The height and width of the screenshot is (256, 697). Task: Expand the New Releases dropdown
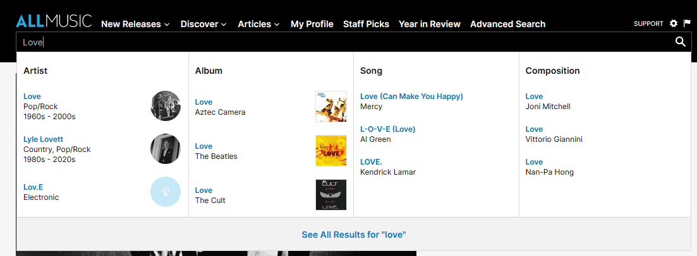tap(135, 24)
